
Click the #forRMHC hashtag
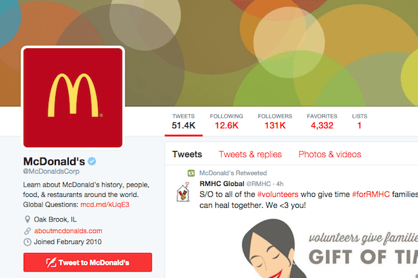(371, 194)
